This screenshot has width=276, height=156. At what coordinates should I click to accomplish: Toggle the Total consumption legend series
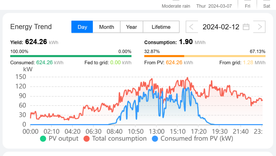pyautogui.click(x=115, y=139)
